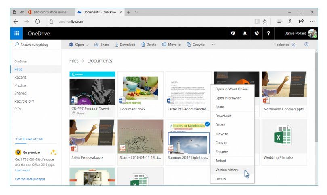Open a new browser tab
This screenshot has width=327, height=195.
click(129, 12)
